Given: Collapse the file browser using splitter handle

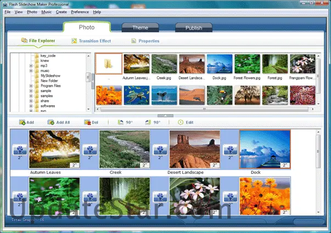Looking at the screenshot, I should 166,116.
